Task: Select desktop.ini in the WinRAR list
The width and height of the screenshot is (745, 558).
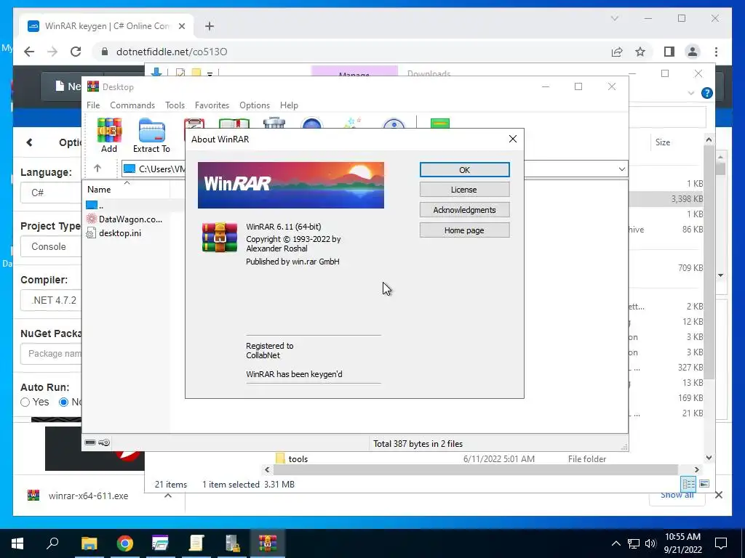Action: (x=114, y=233)
